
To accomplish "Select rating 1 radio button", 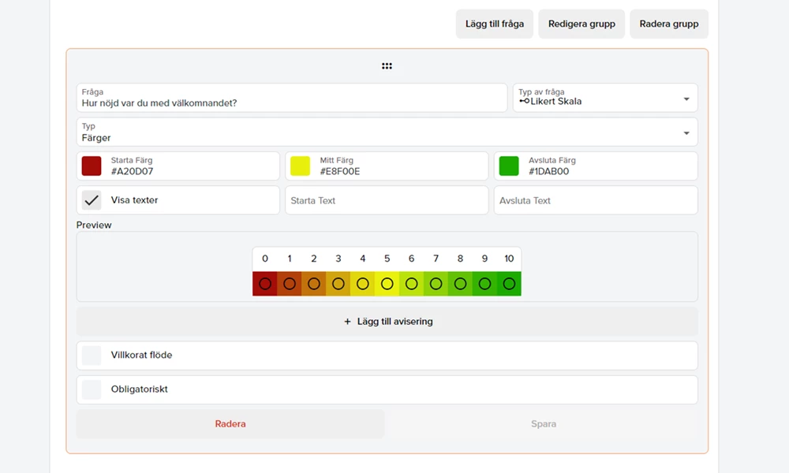I will (x=290, y=284).
